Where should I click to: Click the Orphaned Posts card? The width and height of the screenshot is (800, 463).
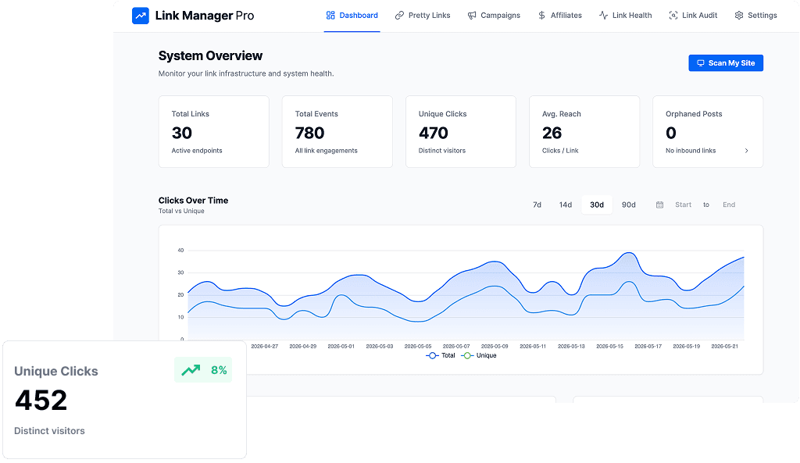pyautogui.click(x=708, y=131)
